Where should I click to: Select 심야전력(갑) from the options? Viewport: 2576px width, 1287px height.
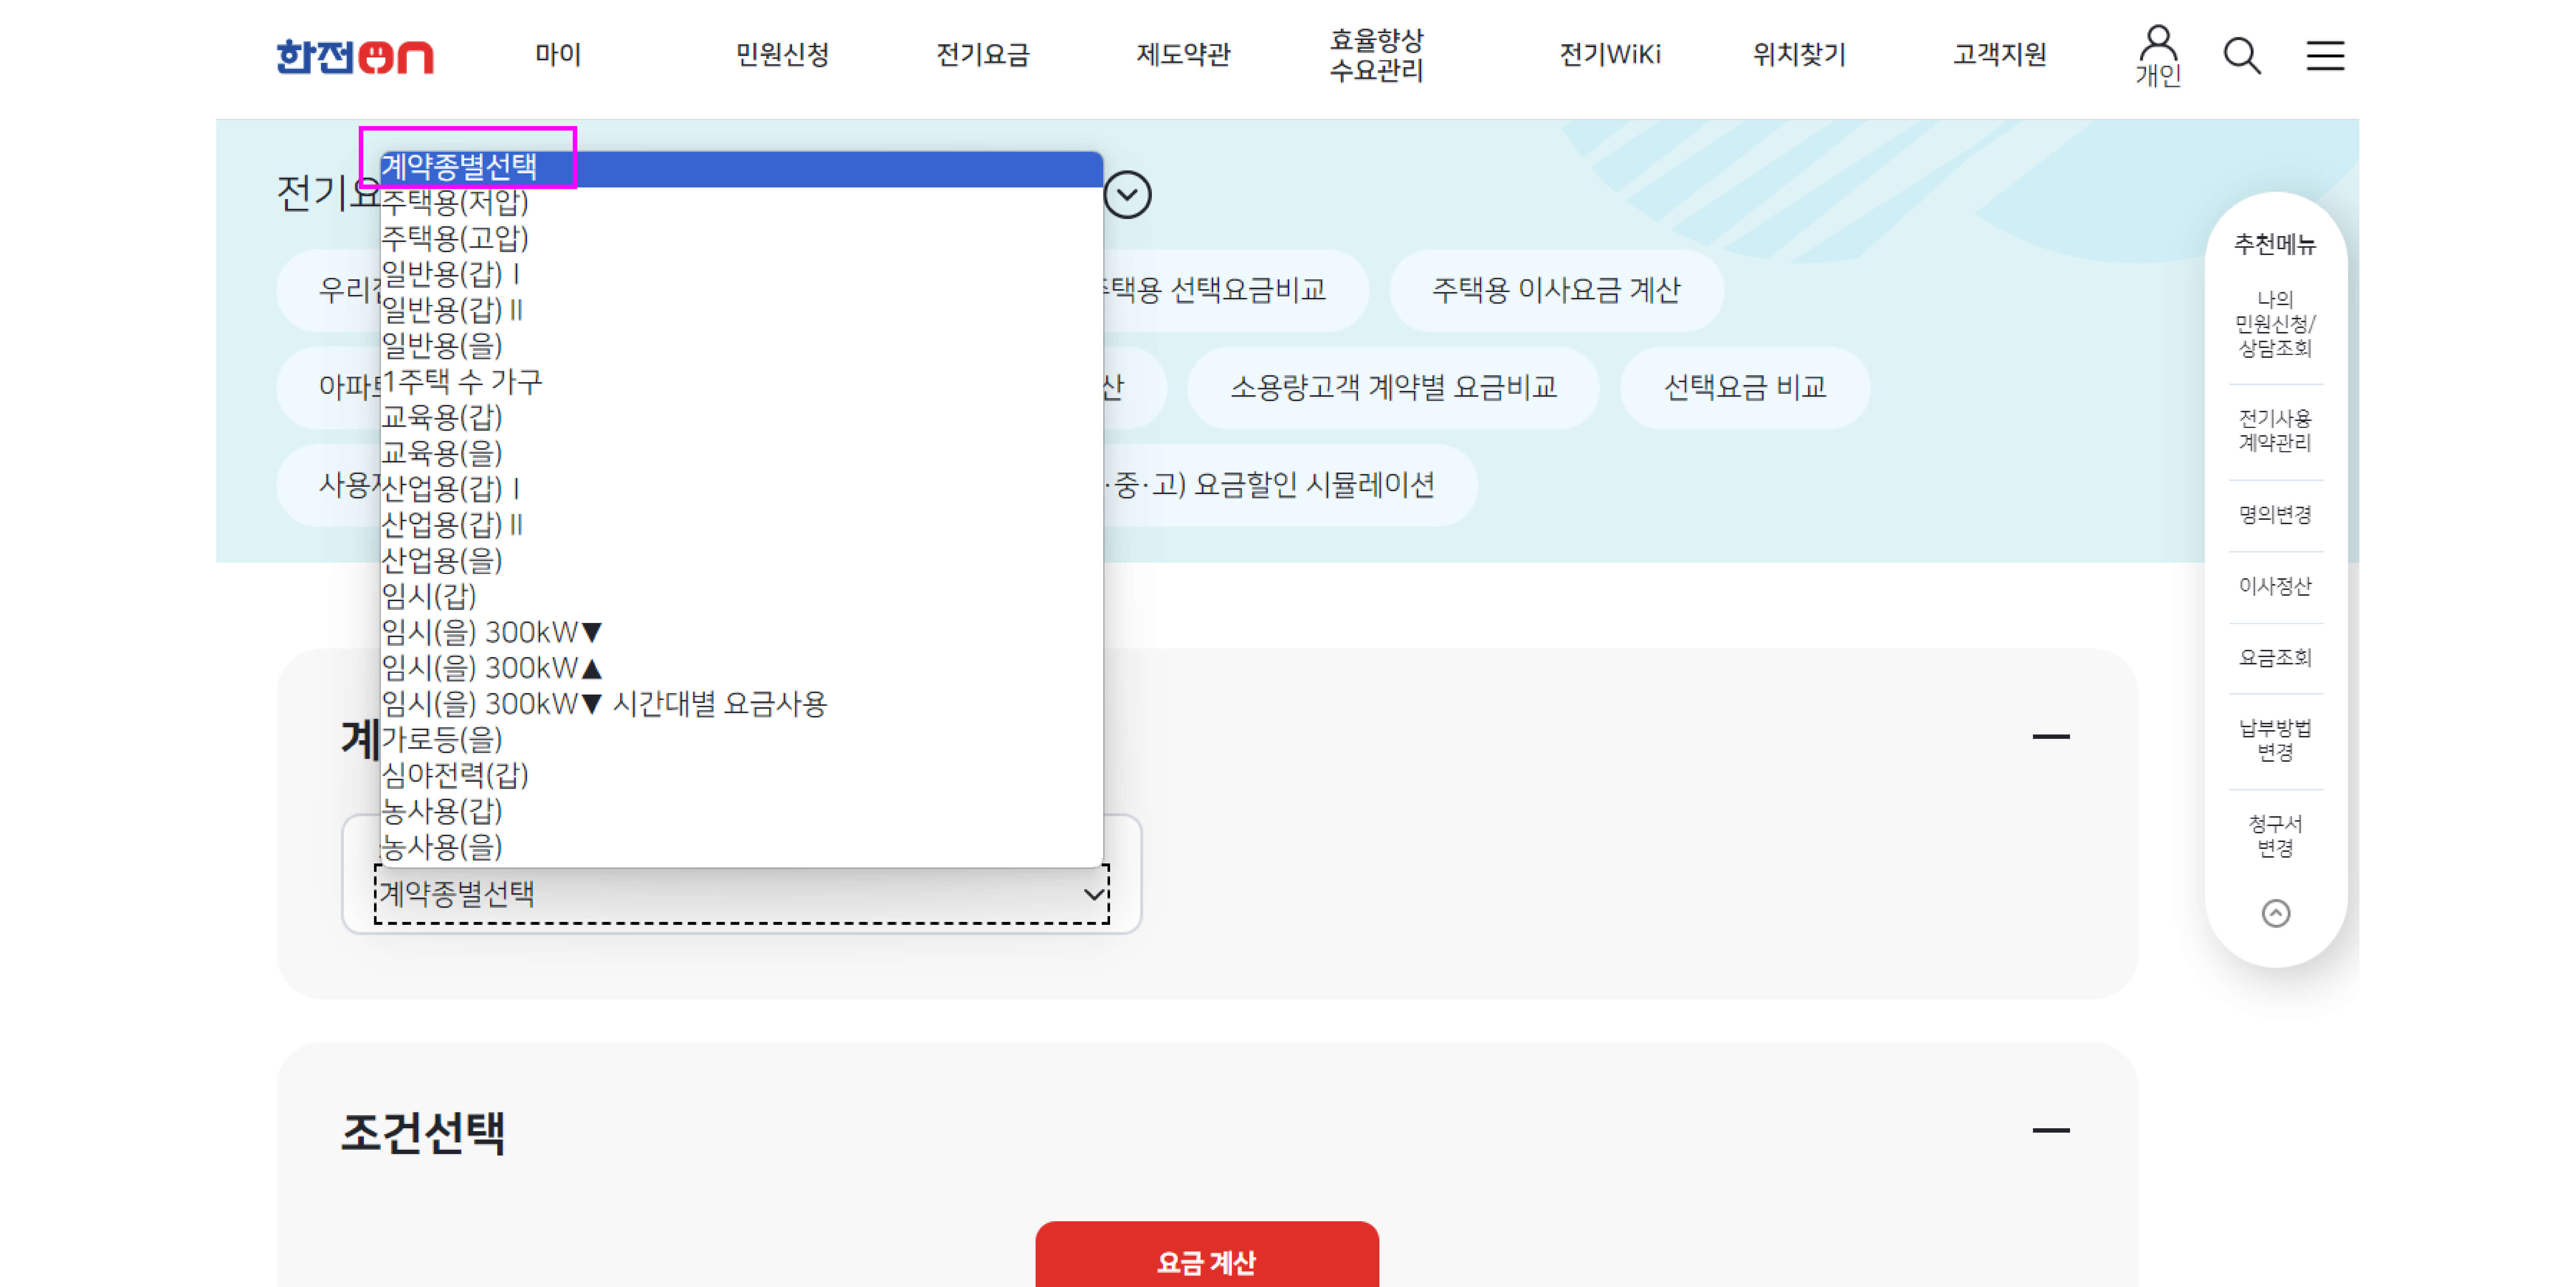pyautogui.click(x=455, y=776)
